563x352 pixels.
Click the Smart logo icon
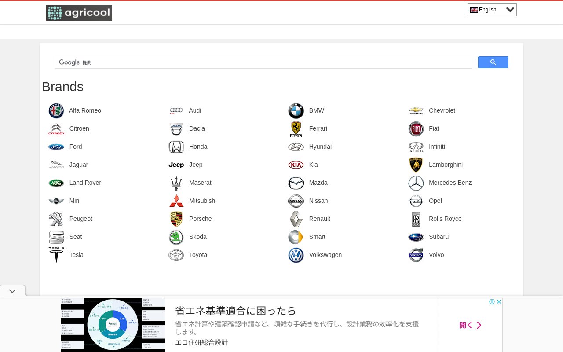point(296,237)
